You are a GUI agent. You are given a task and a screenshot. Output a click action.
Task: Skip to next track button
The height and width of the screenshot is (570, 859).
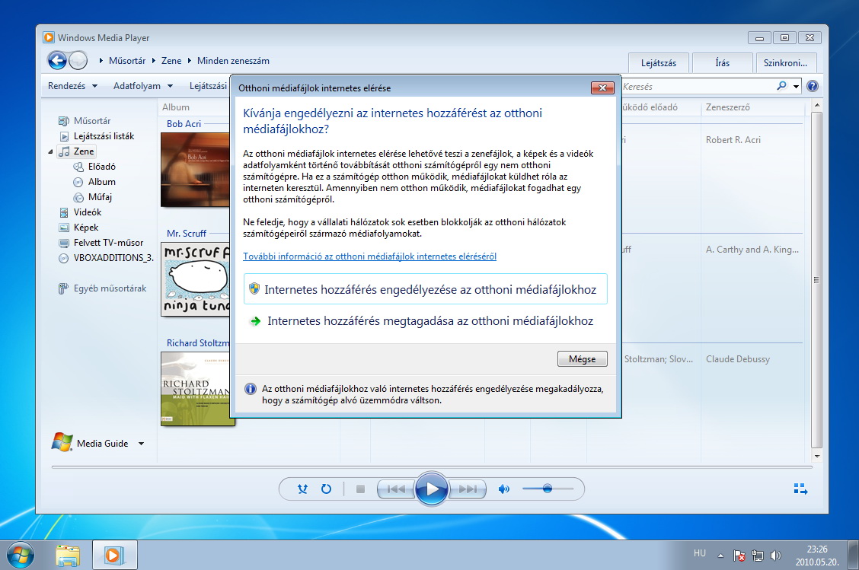(468, 489)
